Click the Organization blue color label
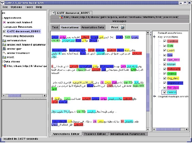Screen dimensions: 192x144 175,83
